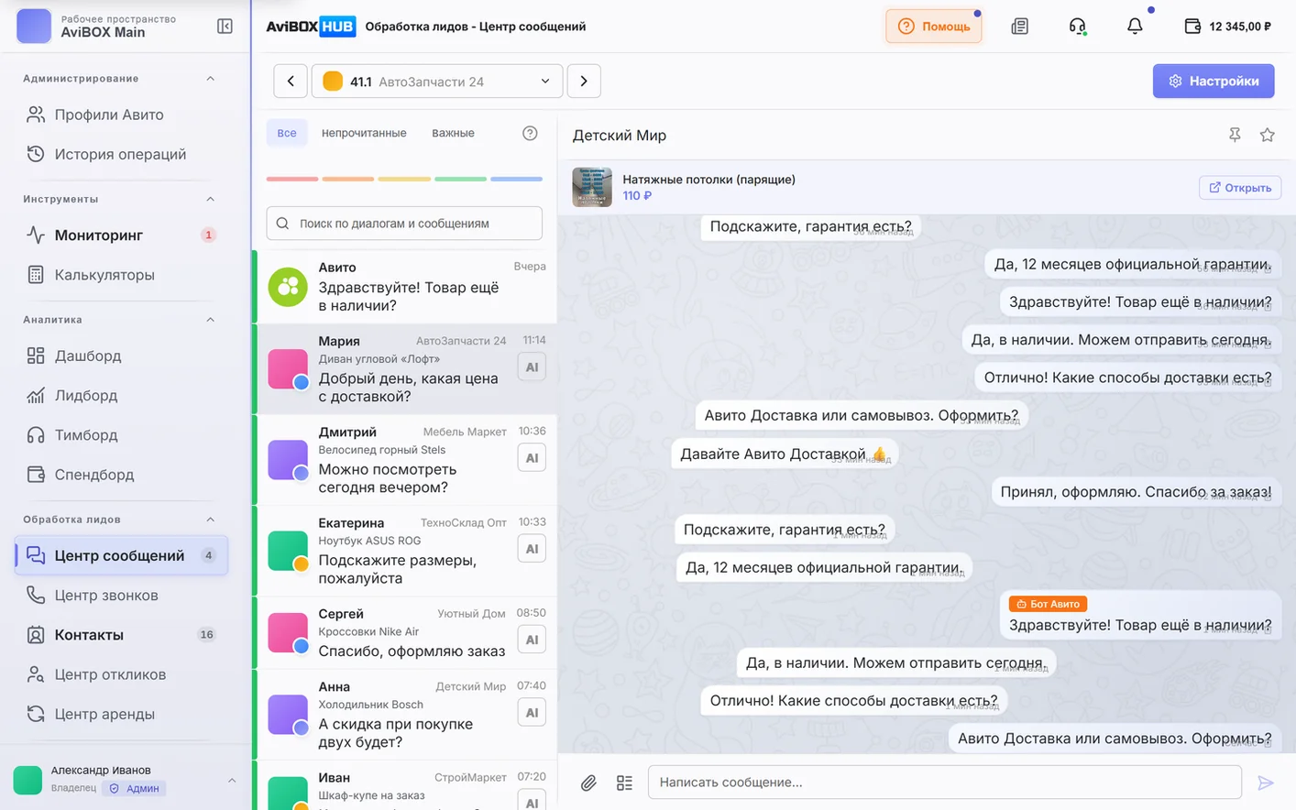Open Калькуляторы in the sidebar

point(120,275)
